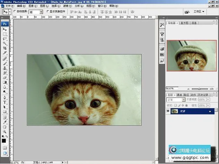
Task: Click the foreground black color swatch
Action: click(4, 141)
